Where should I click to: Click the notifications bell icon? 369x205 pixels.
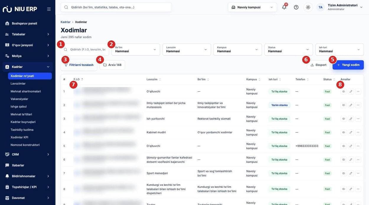tap(284, 7)
